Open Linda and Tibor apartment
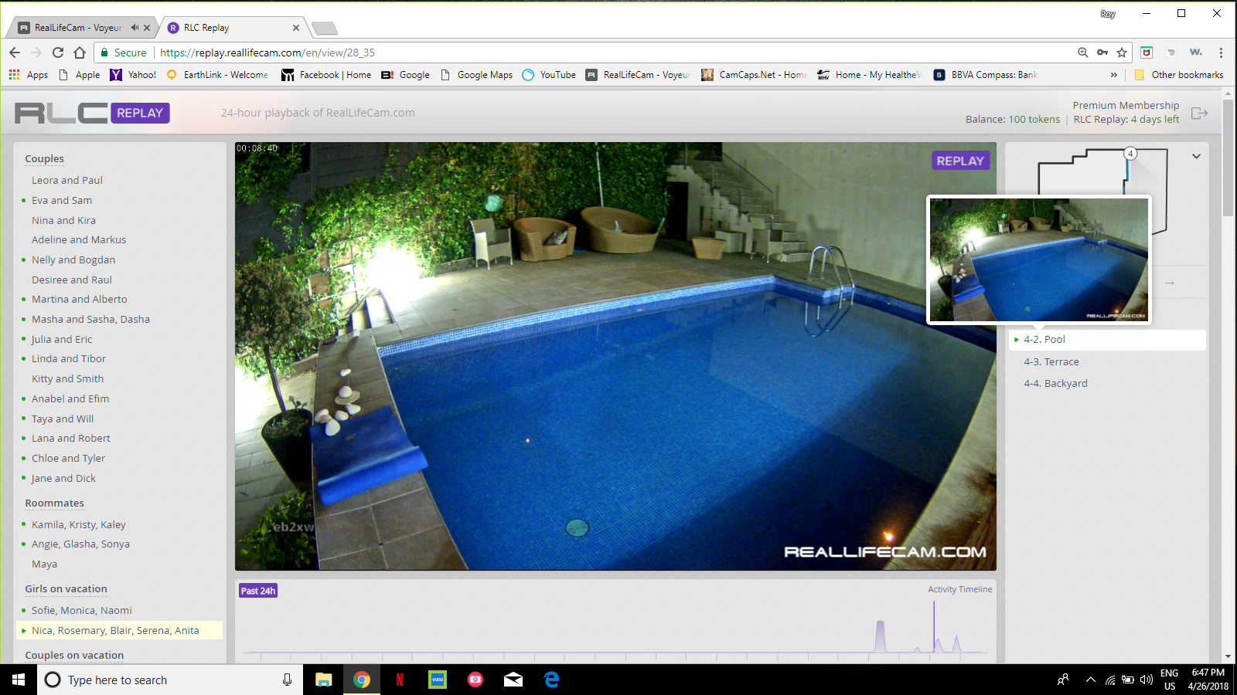 69,359
